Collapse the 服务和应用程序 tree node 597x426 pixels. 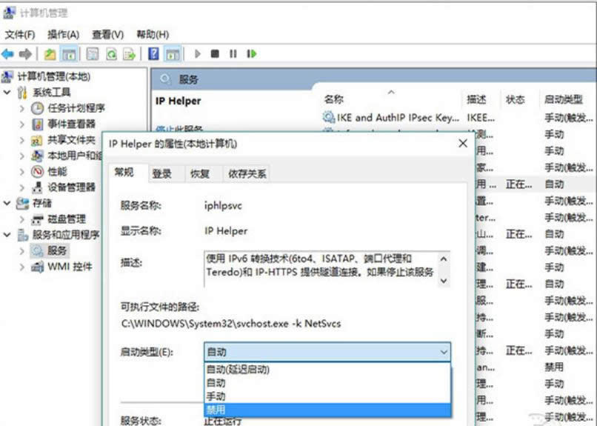pyautogui.click(x=7, y=235)
